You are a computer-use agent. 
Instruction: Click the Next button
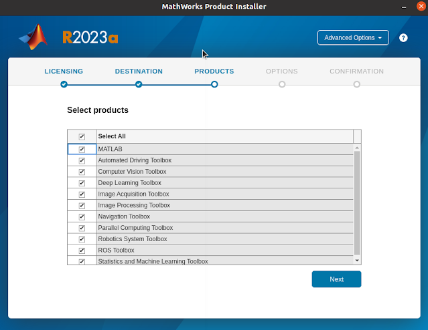[336, 279]
